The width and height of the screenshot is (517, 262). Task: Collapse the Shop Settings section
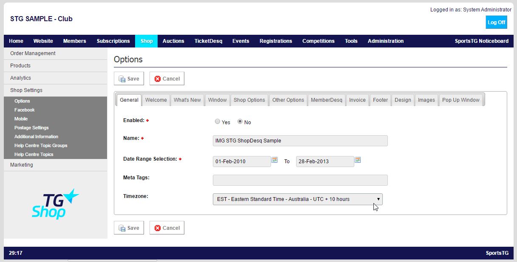tap(55, 90)
